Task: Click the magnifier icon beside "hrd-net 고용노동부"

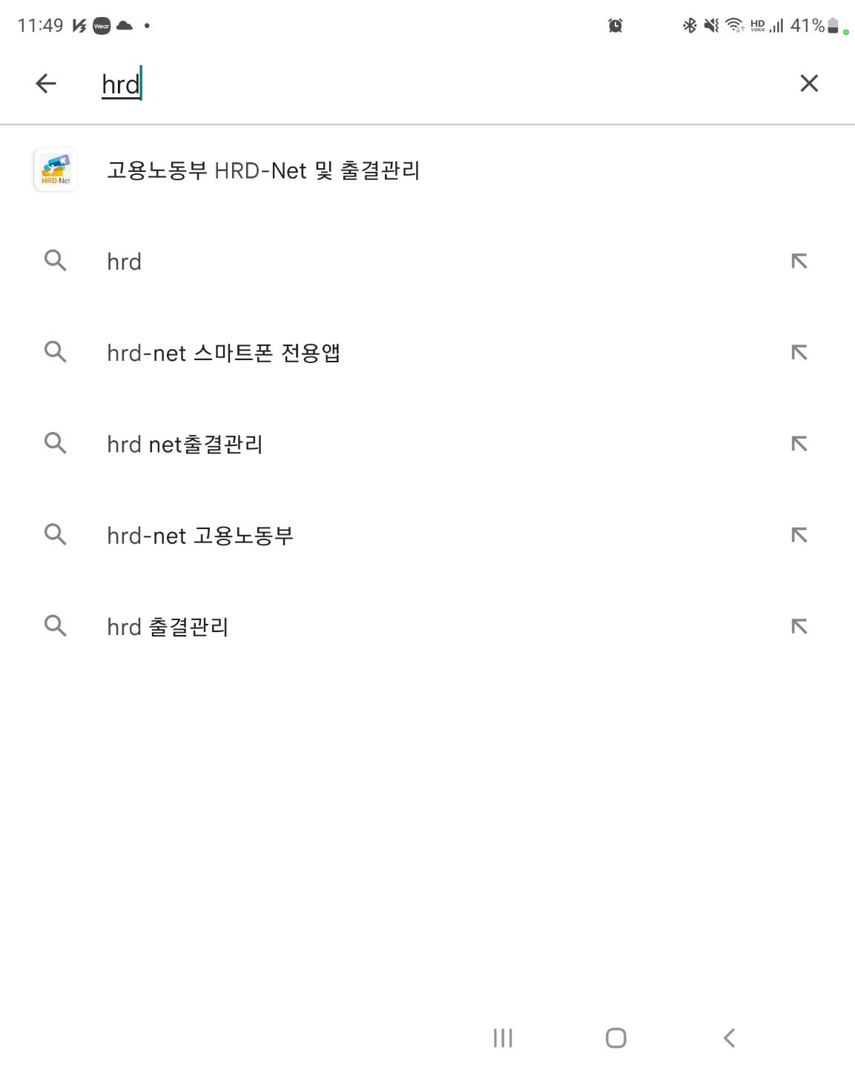Action: coord(56,534)
